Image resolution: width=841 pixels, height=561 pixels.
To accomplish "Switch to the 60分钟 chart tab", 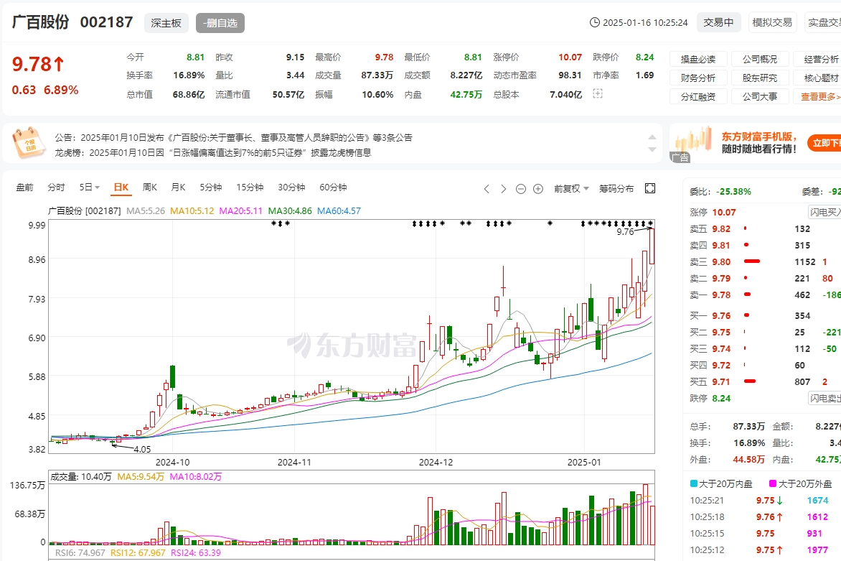I will tap(333, 187).
